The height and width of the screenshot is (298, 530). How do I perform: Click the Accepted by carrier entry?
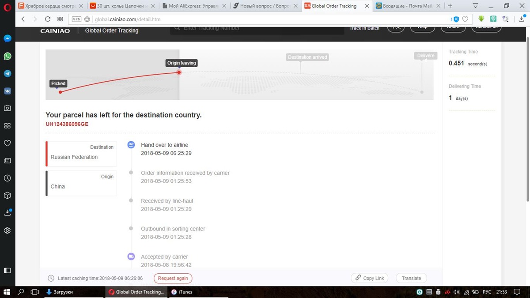click(166, 260)
